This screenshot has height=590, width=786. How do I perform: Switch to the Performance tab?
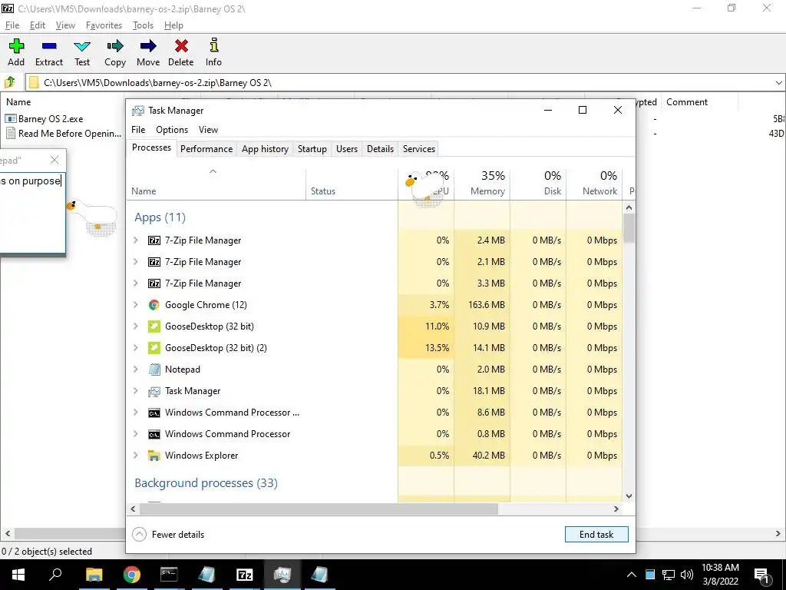pyautogui.click(x=206, y=149)
